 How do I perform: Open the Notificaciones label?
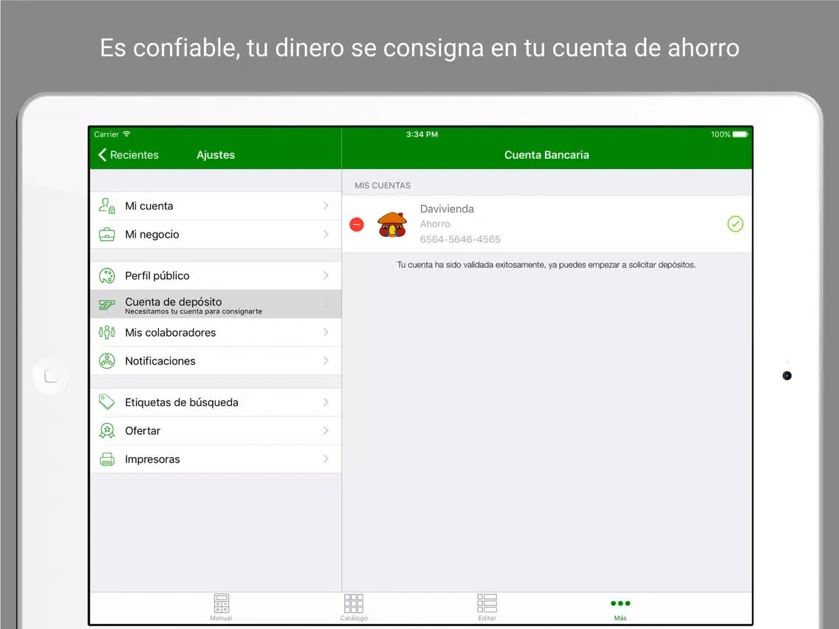(x=160, y=361)
